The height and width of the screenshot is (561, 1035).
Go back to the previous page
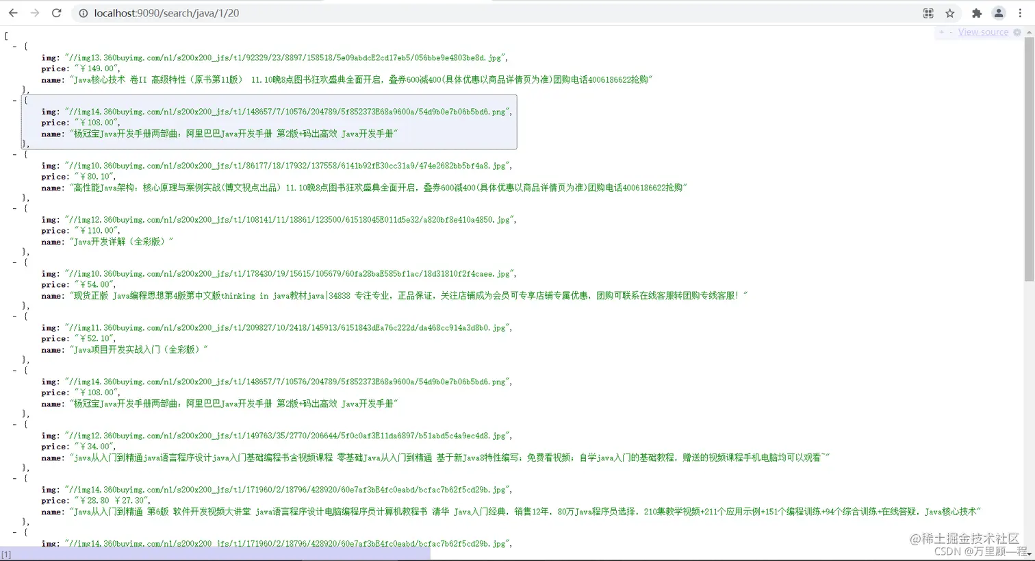(x=13, y=13)
